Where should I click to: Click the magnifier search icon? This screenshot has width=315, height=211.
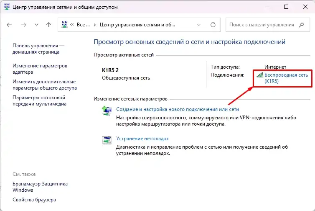301,25
